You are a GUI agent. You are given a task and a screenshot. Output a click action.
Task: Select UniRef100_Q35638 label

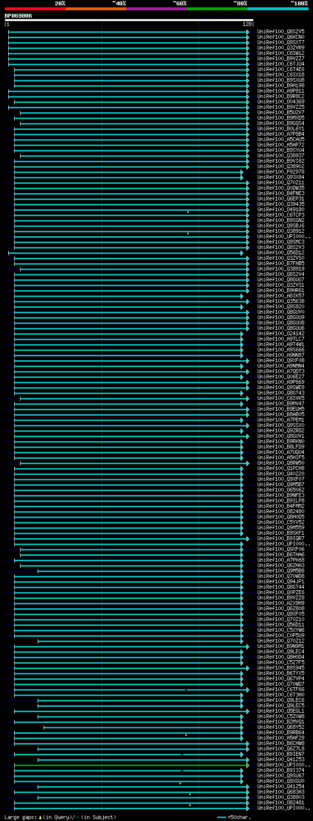point(281,301)
